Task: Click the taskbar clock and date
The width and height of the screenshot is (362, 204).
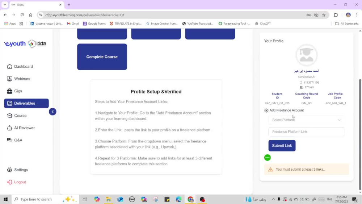Action: tap(341, 199)
